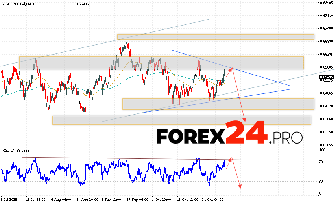Image resolution: width=336 pixels, height=204 pixels.
Task: Select the topmost gray resistance zone near 0.66890
Action: click(215, 37)
